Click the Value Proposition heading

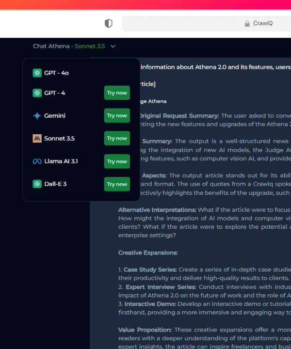click(145, 330)
